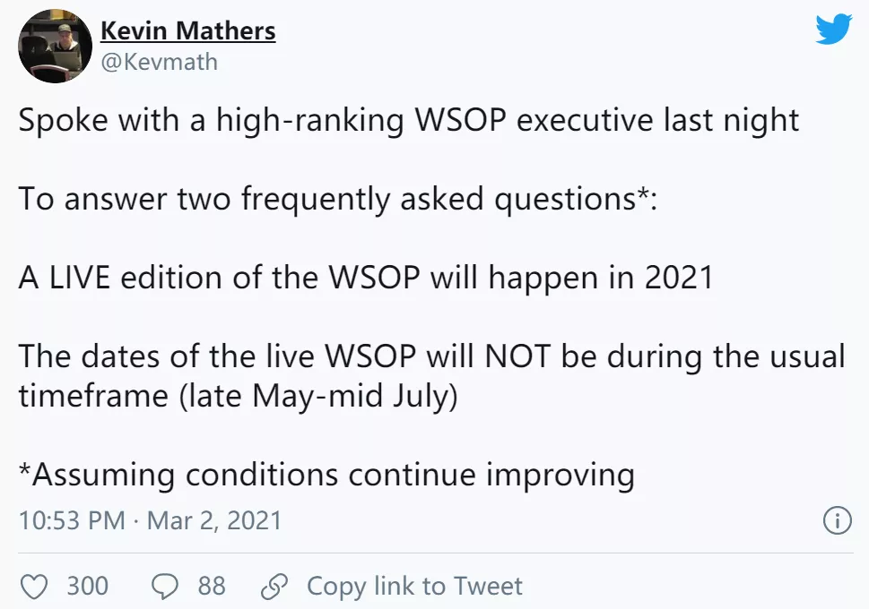Image resolution: width=869 pixels, height=609 pixels.
Task: Like the tweet with the heart icon
Action: pos(34,587)
